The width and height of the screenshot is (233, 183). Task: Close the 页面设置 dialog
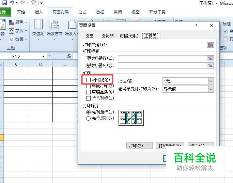pos(212,26)
